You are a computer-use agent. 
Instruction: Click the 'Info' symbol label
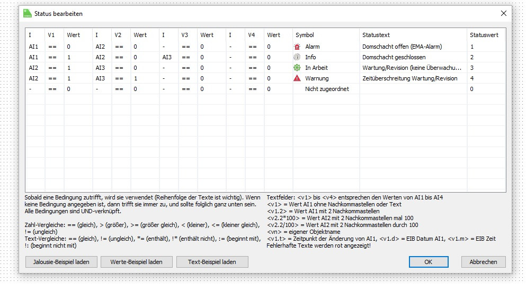pos(310,57)
